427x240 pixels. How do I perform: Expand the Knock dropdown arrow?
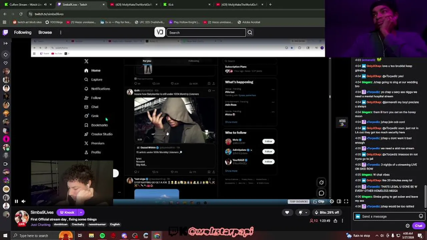pyautogui.click(x=81, y=212)
